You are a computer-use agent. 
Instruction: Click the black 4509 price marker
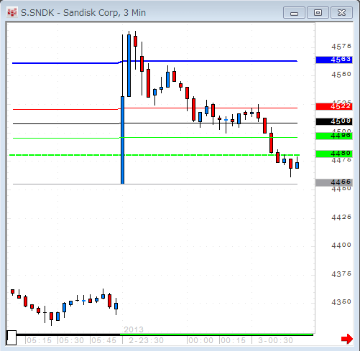(x=334, y=121)
